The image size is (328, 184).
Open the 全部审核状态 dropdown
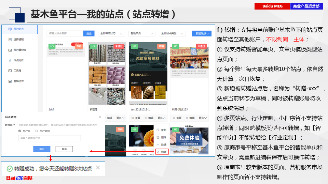point(111,33)
